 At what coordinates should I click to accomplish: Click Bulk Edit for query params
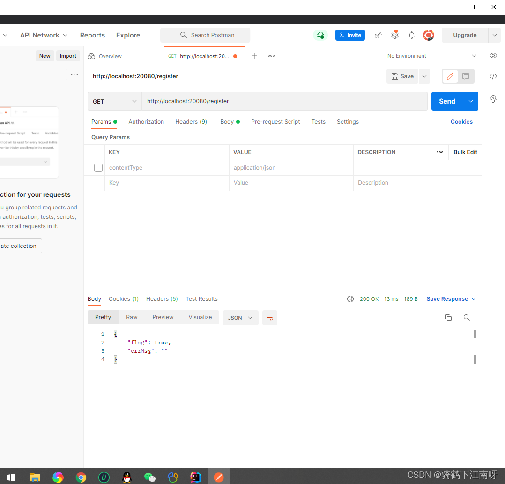(x=465, y=152)
